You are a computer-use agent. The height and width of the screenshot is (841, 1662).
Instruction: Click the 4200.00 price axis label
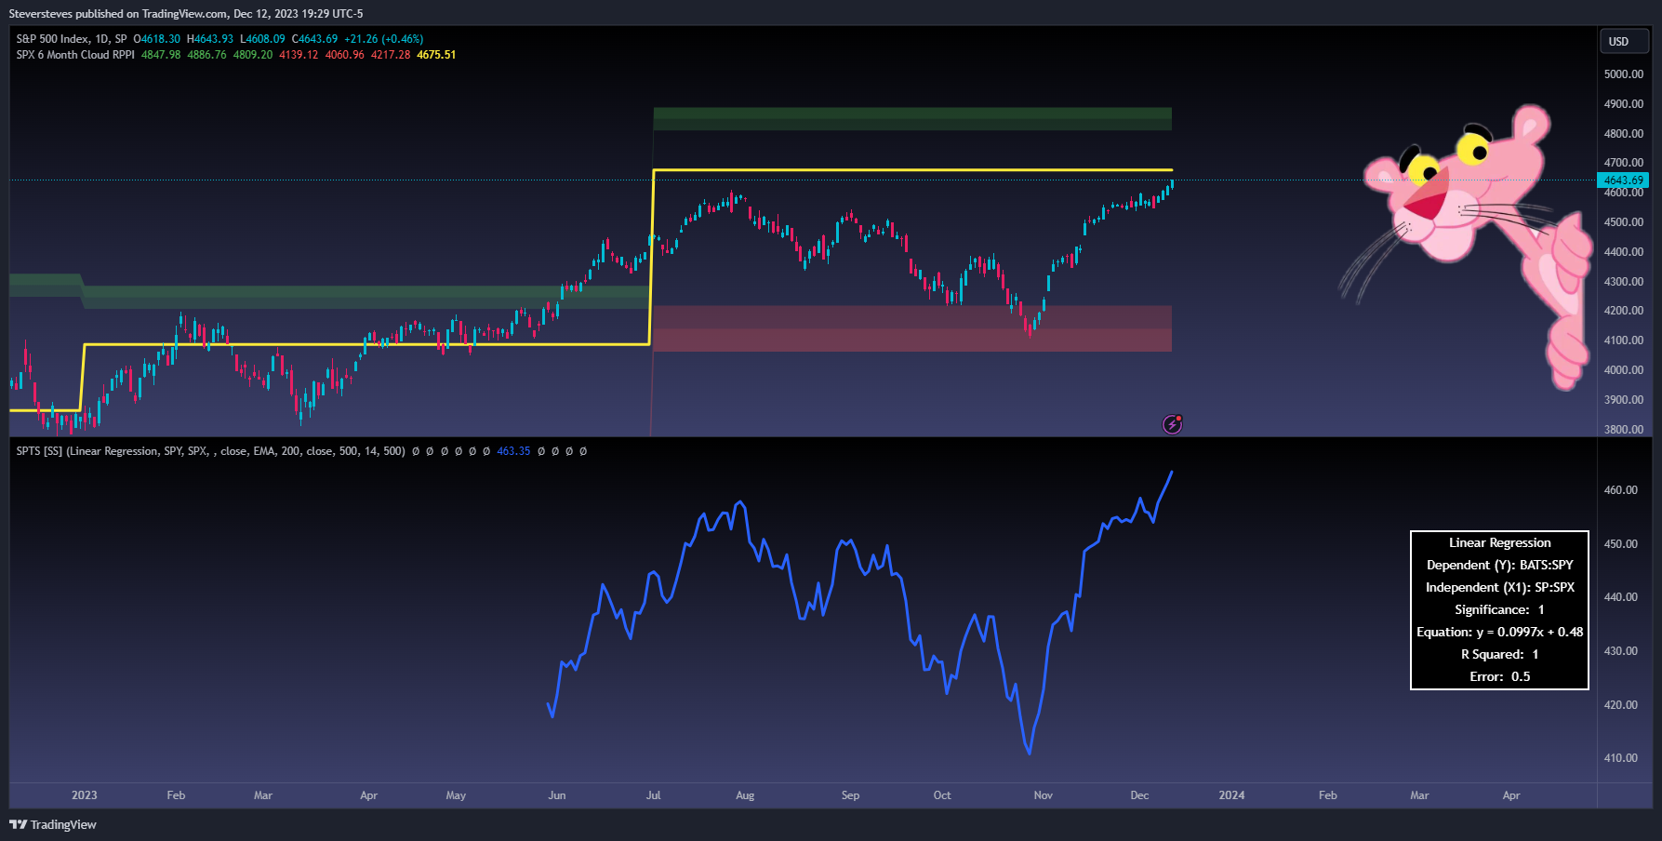coord(1624,311)
